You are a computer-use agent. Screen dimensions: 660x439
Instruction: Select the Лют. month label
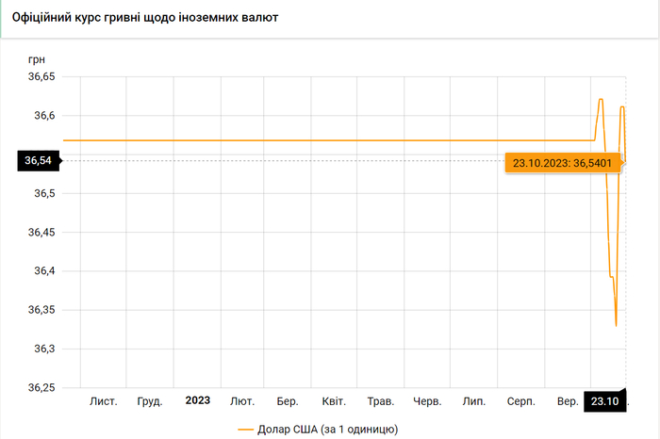coord(242,401)
